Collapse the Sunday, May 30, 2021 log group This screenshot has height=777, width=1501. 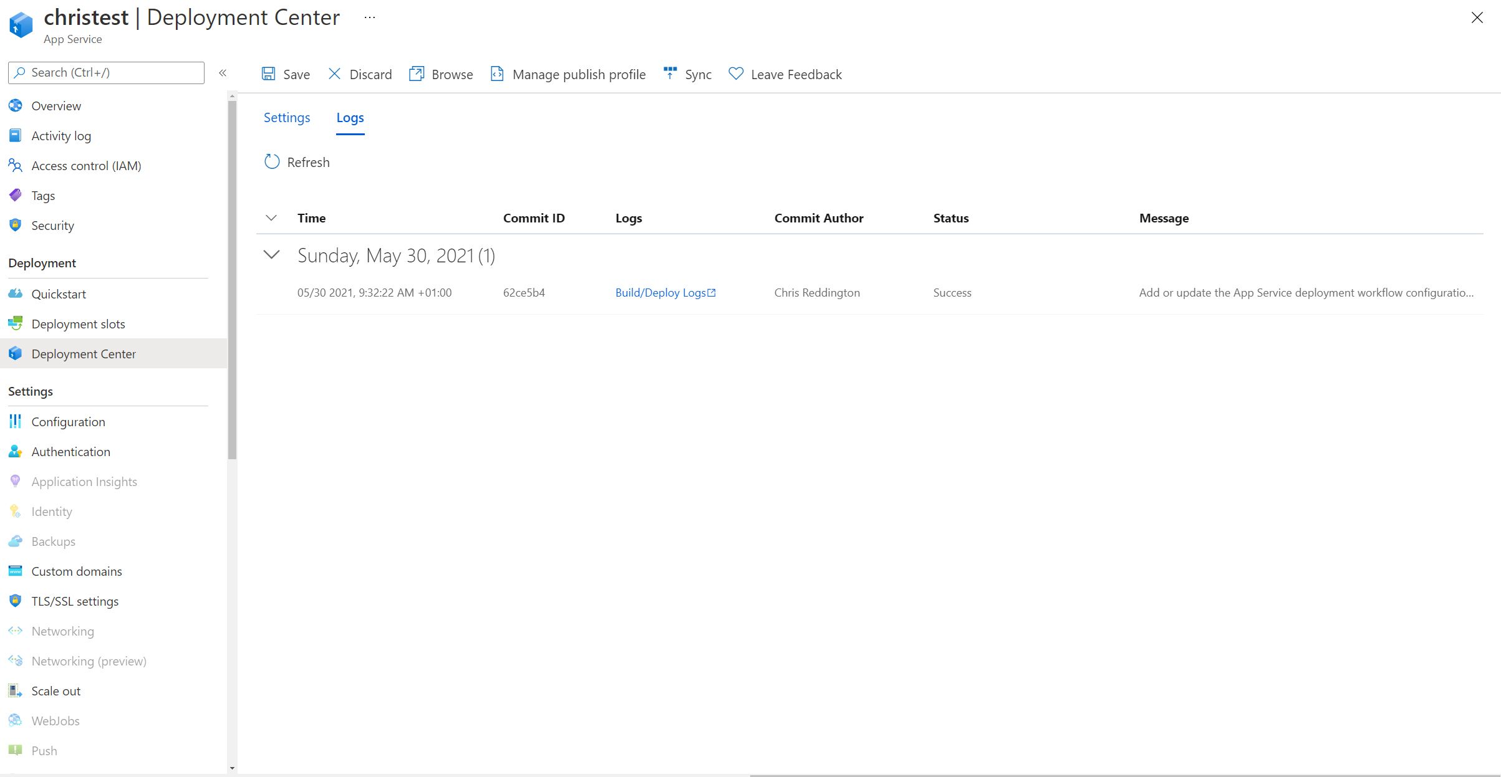point(271,255)
